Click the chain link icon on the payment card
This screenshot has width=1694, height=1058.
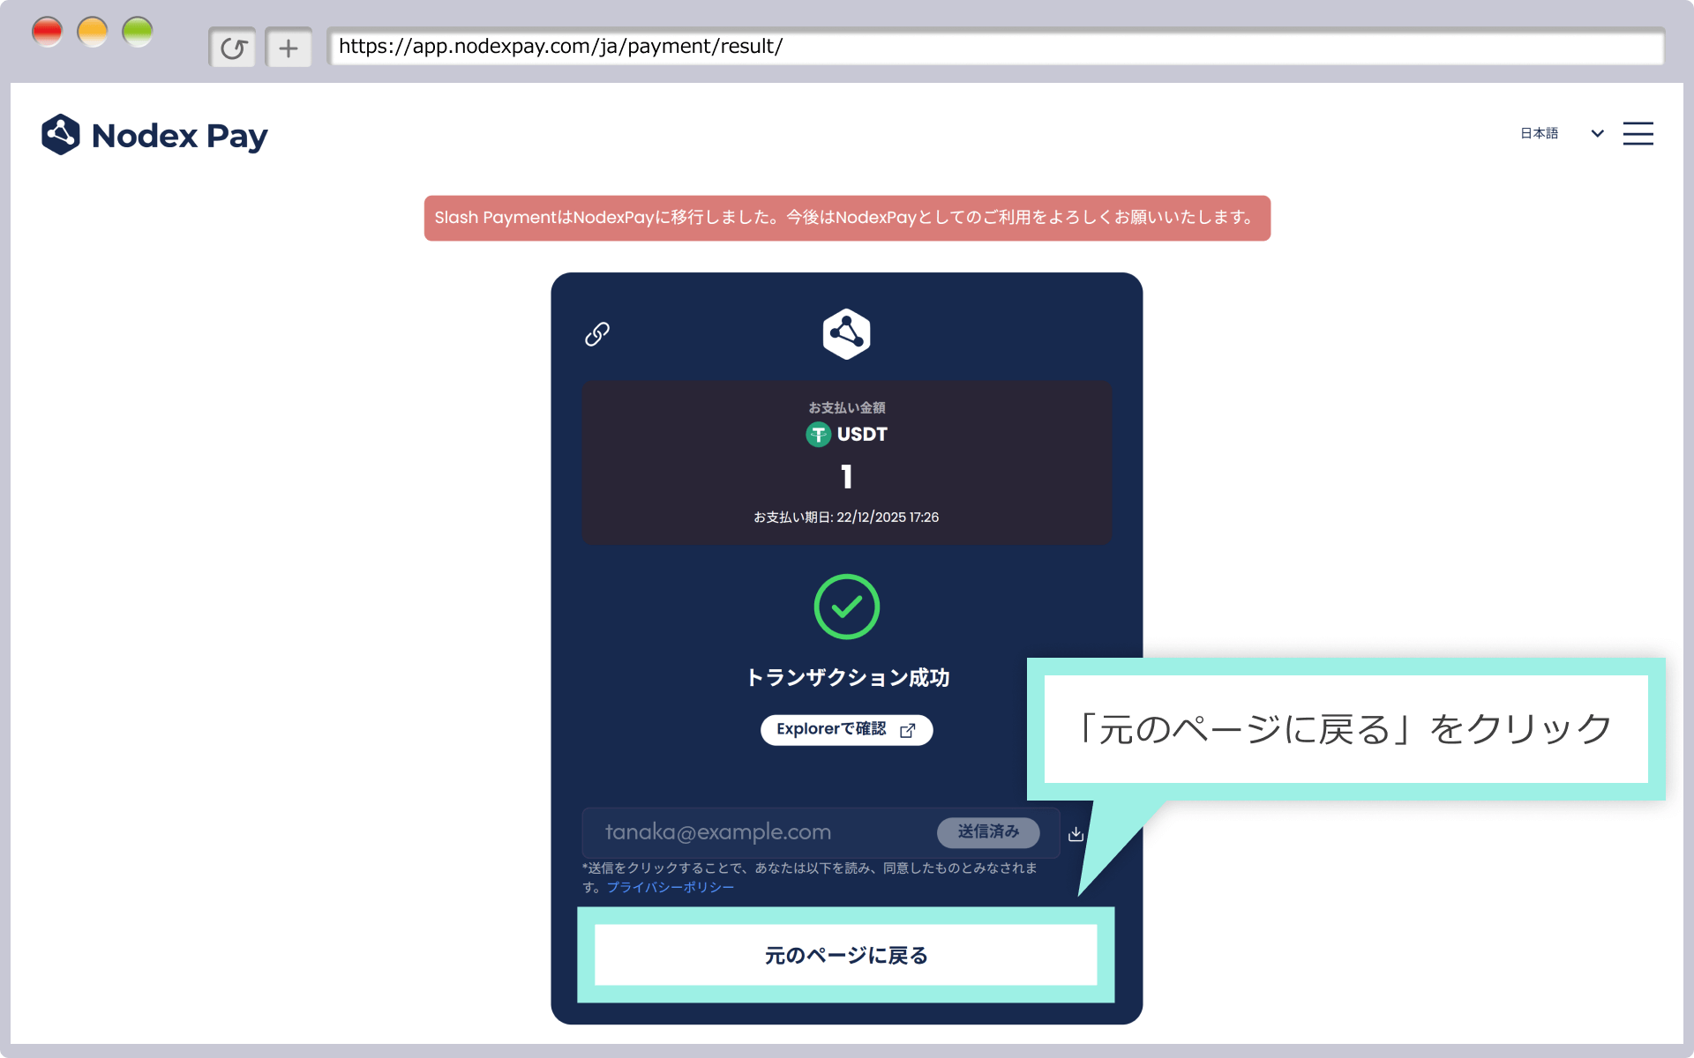(x=596, y=334)
